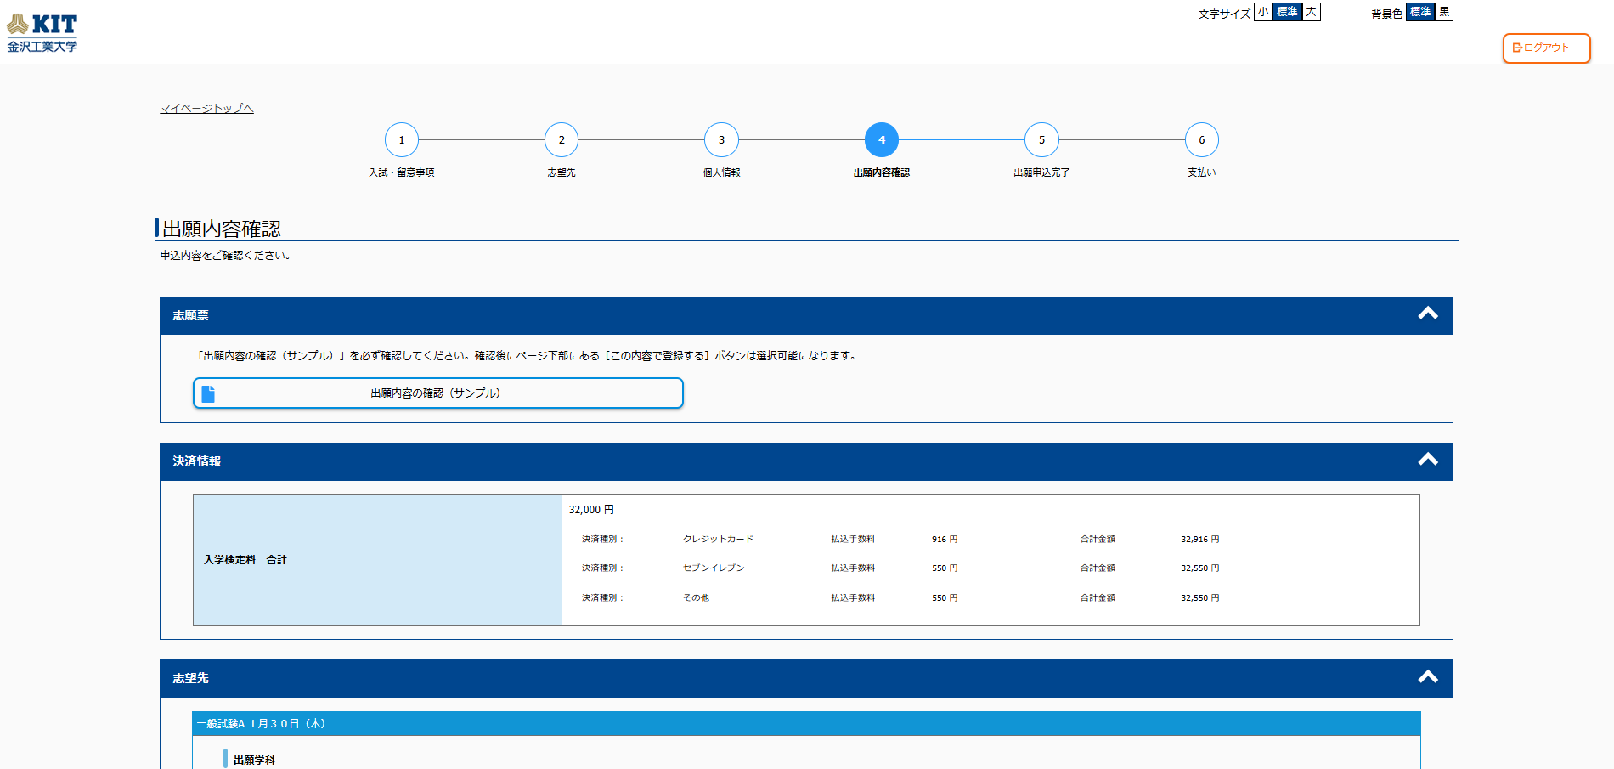
Task: Set font size to standard (標準)
Action: [1287, 12]
